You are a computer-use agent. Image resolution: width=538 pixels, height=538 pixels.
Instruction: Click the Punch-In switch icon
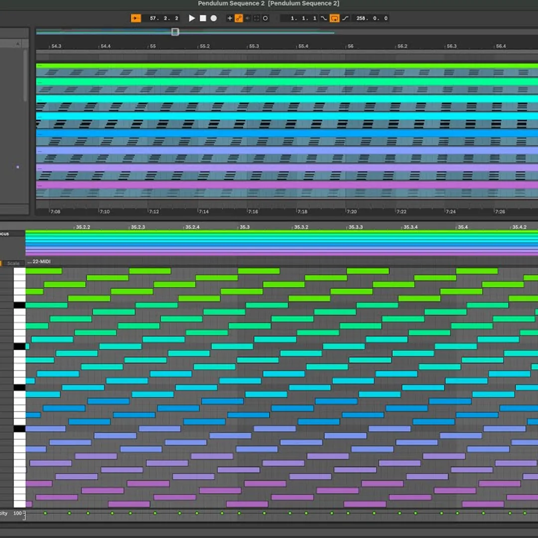coord(324,18)
